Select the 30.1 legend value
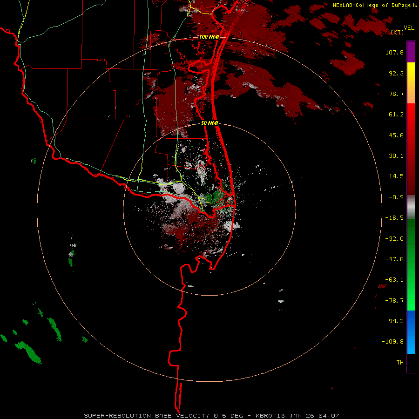 tap(396, 156)
